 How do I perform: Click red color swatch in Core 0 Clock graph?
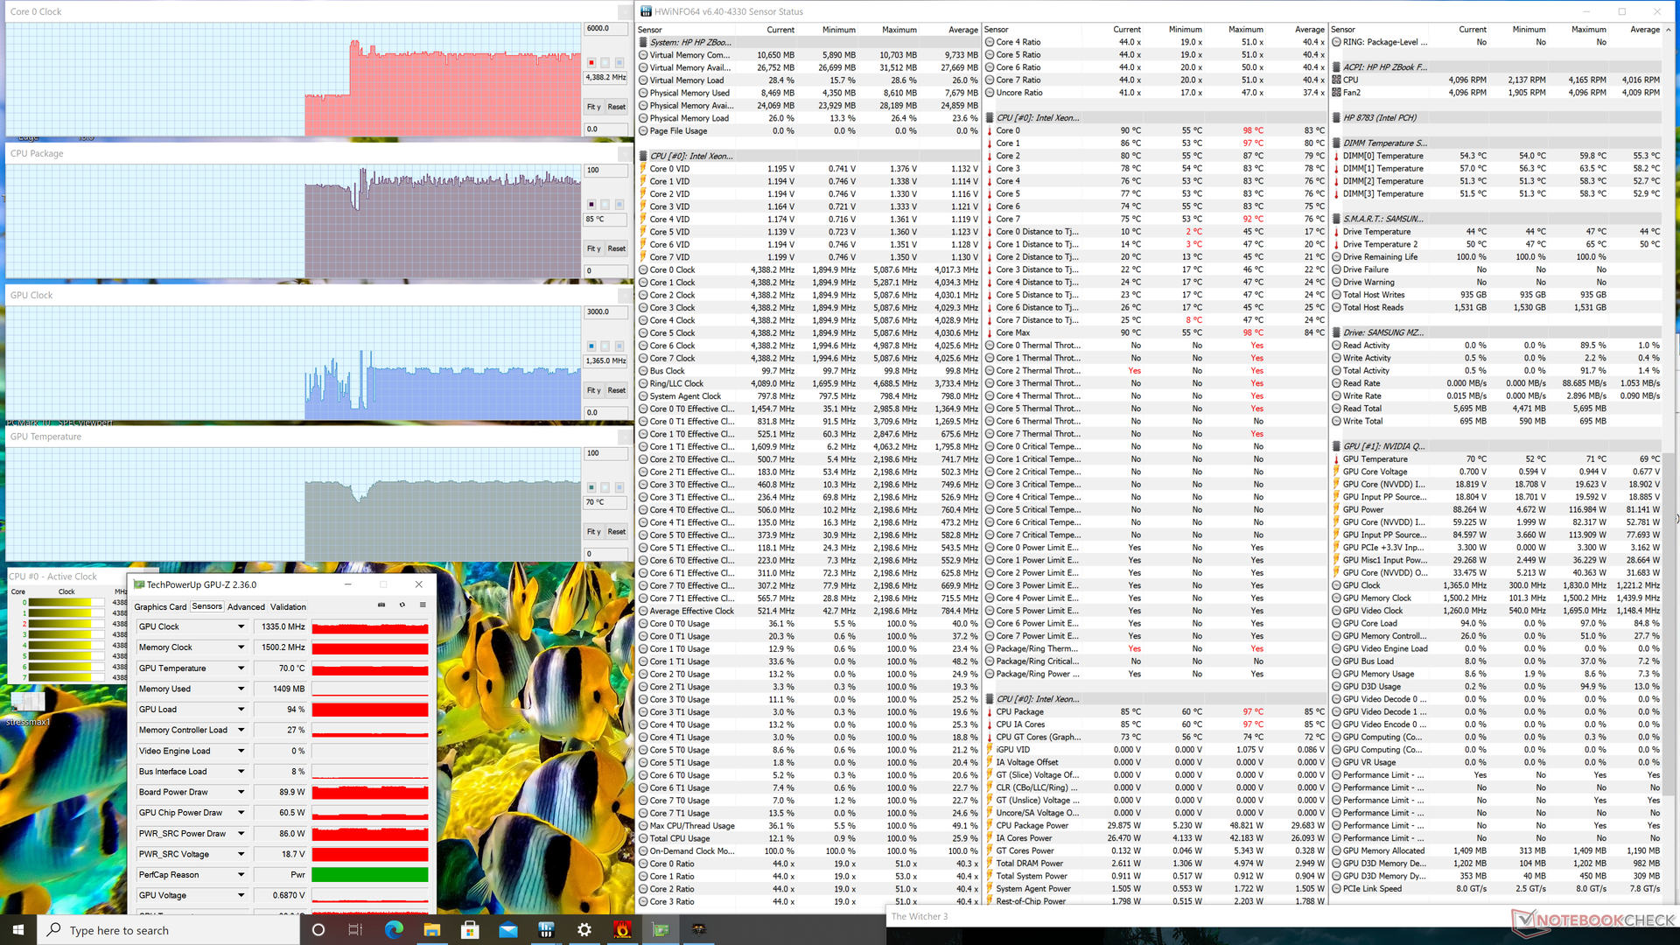click(x=591, y=63)
